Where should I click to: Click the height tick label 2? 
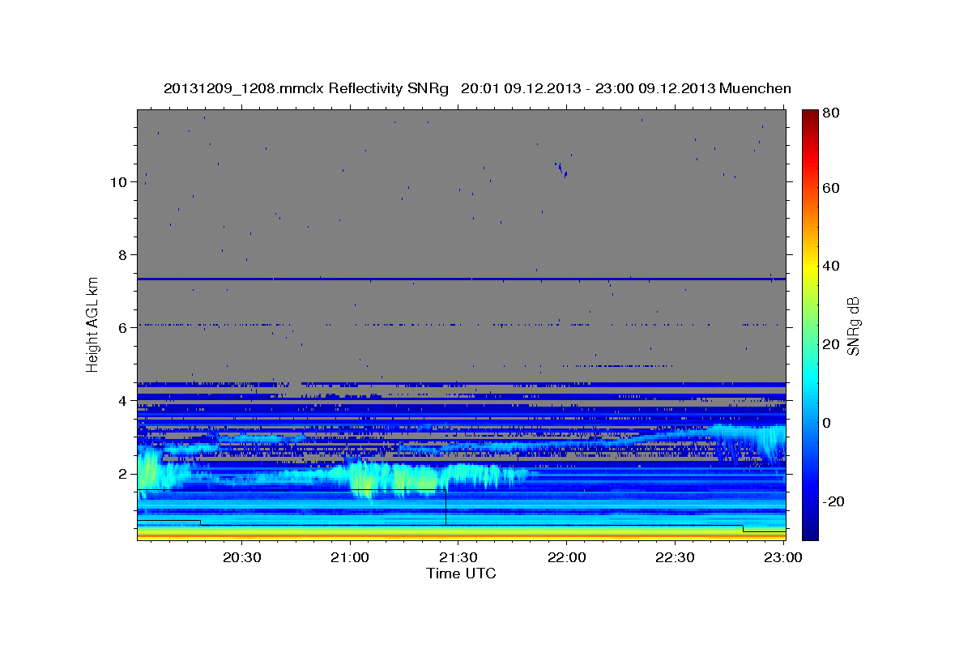coord(122,473)
